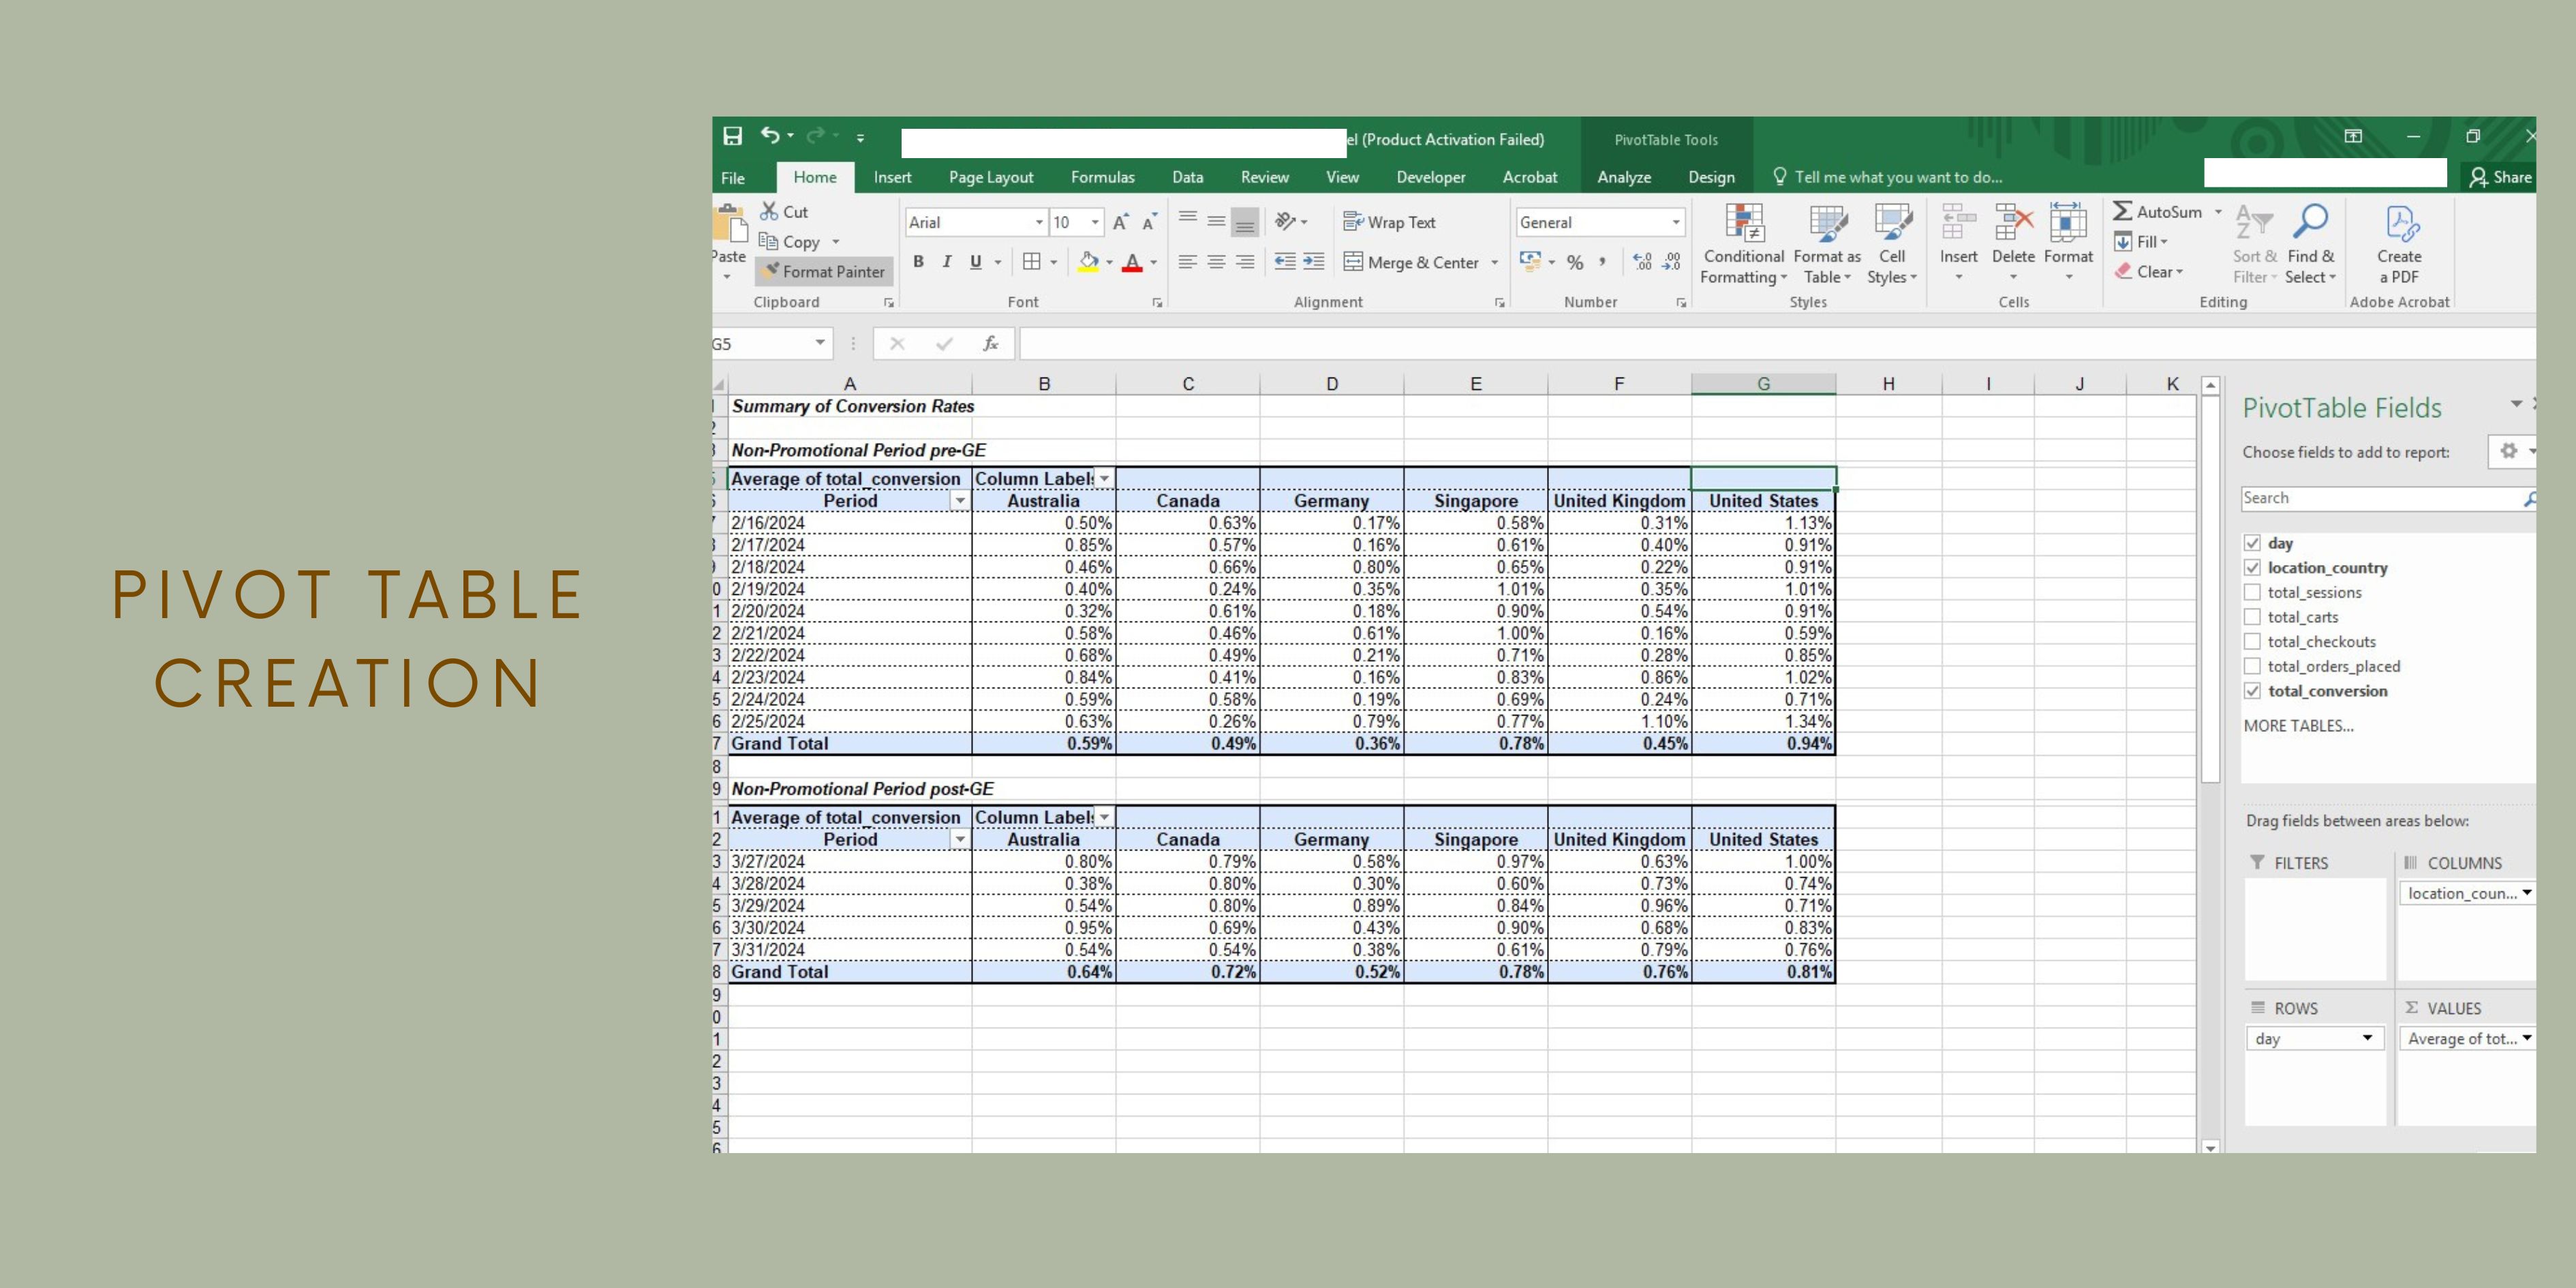Open the font name Arial dropdown
The image size is (2576, 1288).
click(x=1039, y=222)
